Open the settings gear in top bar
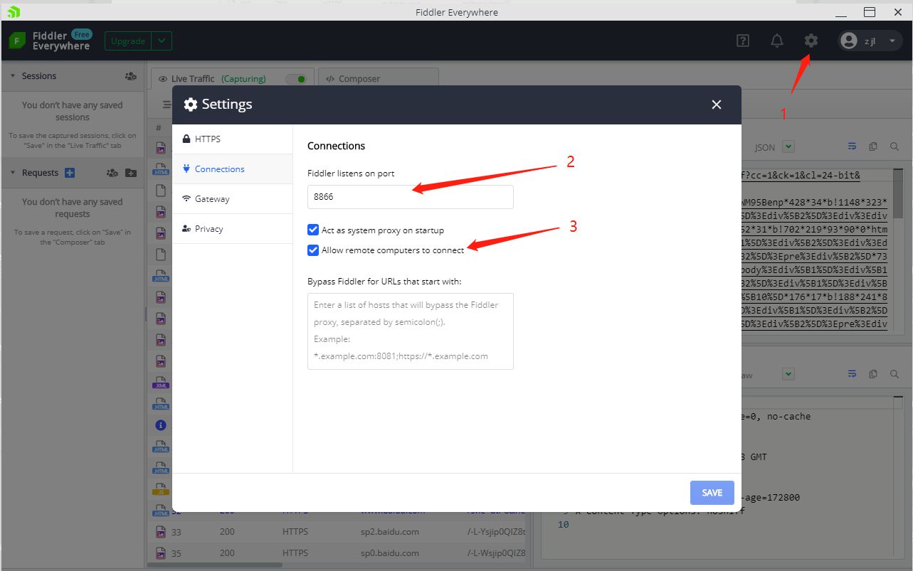Viewport: 913px width, 571px height. tap(811, 41)
